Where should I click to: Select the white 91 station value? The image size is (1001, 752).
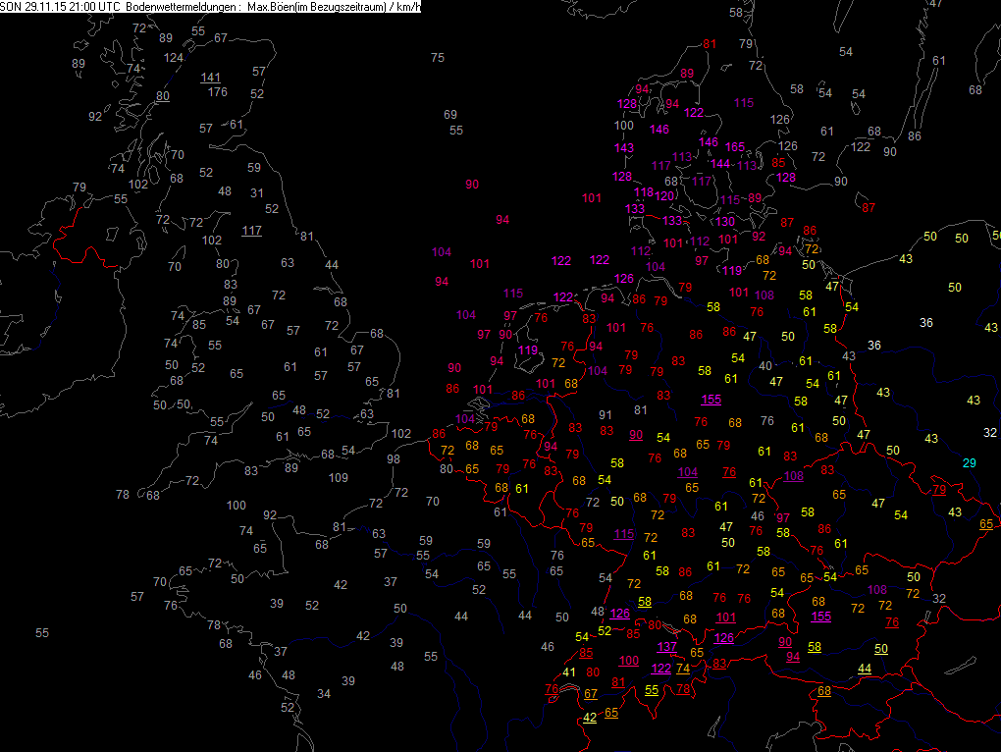[606, 415]
